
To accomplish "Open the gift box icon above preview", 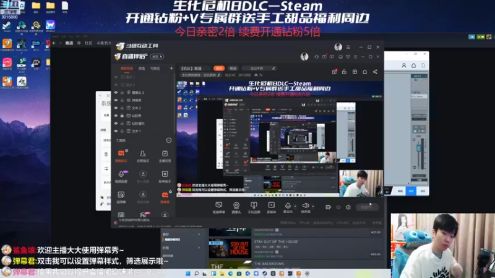I will pyautogui.click(x=334, y=72).
